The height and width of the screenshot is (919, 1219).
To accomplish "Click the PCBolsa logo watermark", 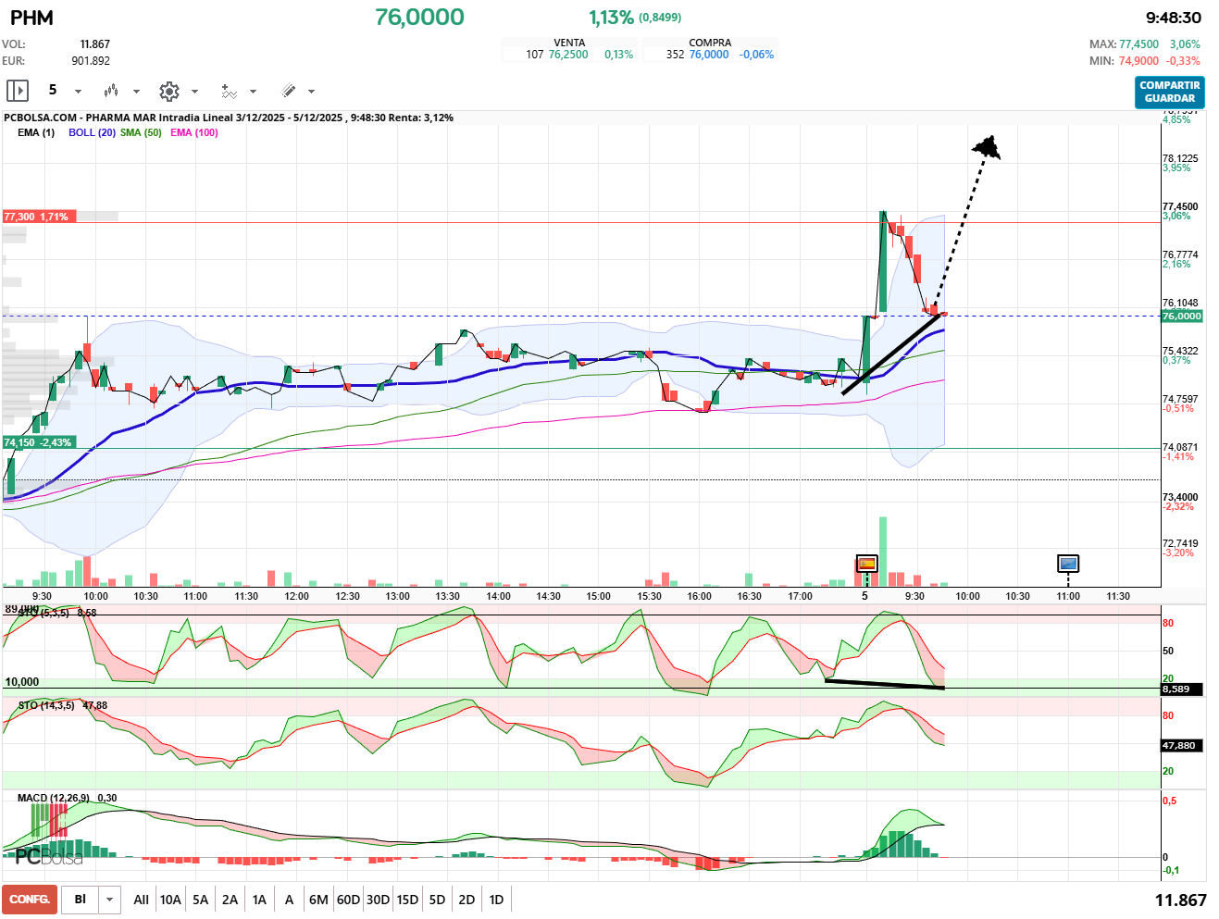I will click(48, 857).
